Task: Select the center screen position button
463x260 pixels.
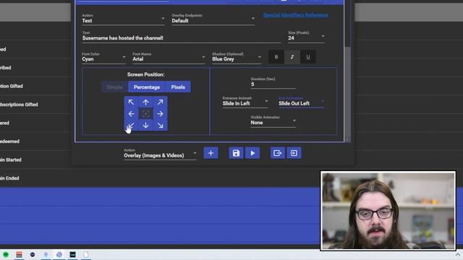Action: pyautogui.click(x=145, y=114)
